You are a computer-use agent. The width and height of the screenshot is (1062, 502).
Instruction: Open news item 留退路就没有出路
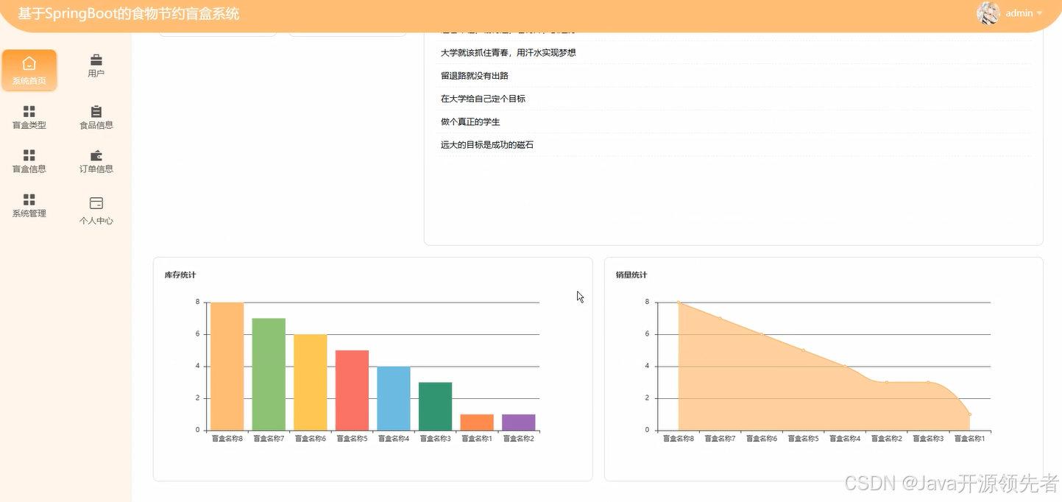click(475, 76)
